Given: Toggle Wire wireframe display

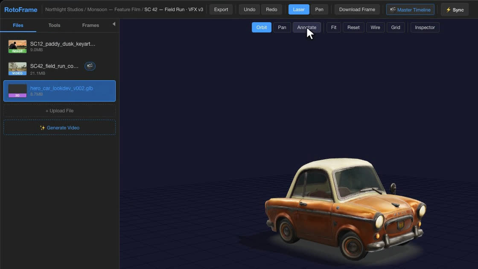Looking at the screenshot, I should coord(375,27).
